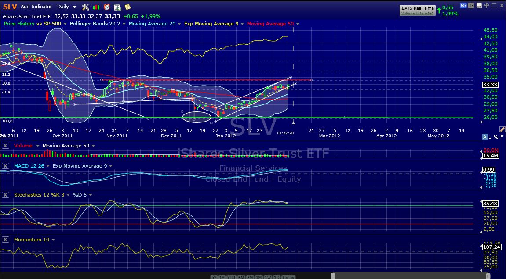The width and height of the screenshot is (506, 279).
Task: Click the gray T dropdown icon
Action: coord(471,5)
